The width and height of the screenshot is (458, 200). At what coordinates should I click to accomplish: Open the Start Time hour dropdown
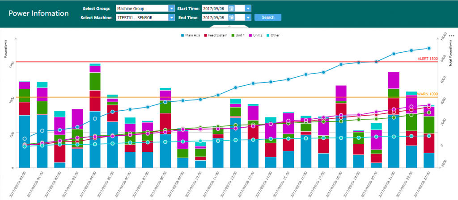click(248, 8)
